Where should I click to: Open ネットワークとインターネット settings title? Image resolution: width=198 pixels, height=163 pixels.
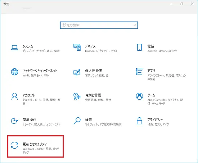(x=40, y=71)
